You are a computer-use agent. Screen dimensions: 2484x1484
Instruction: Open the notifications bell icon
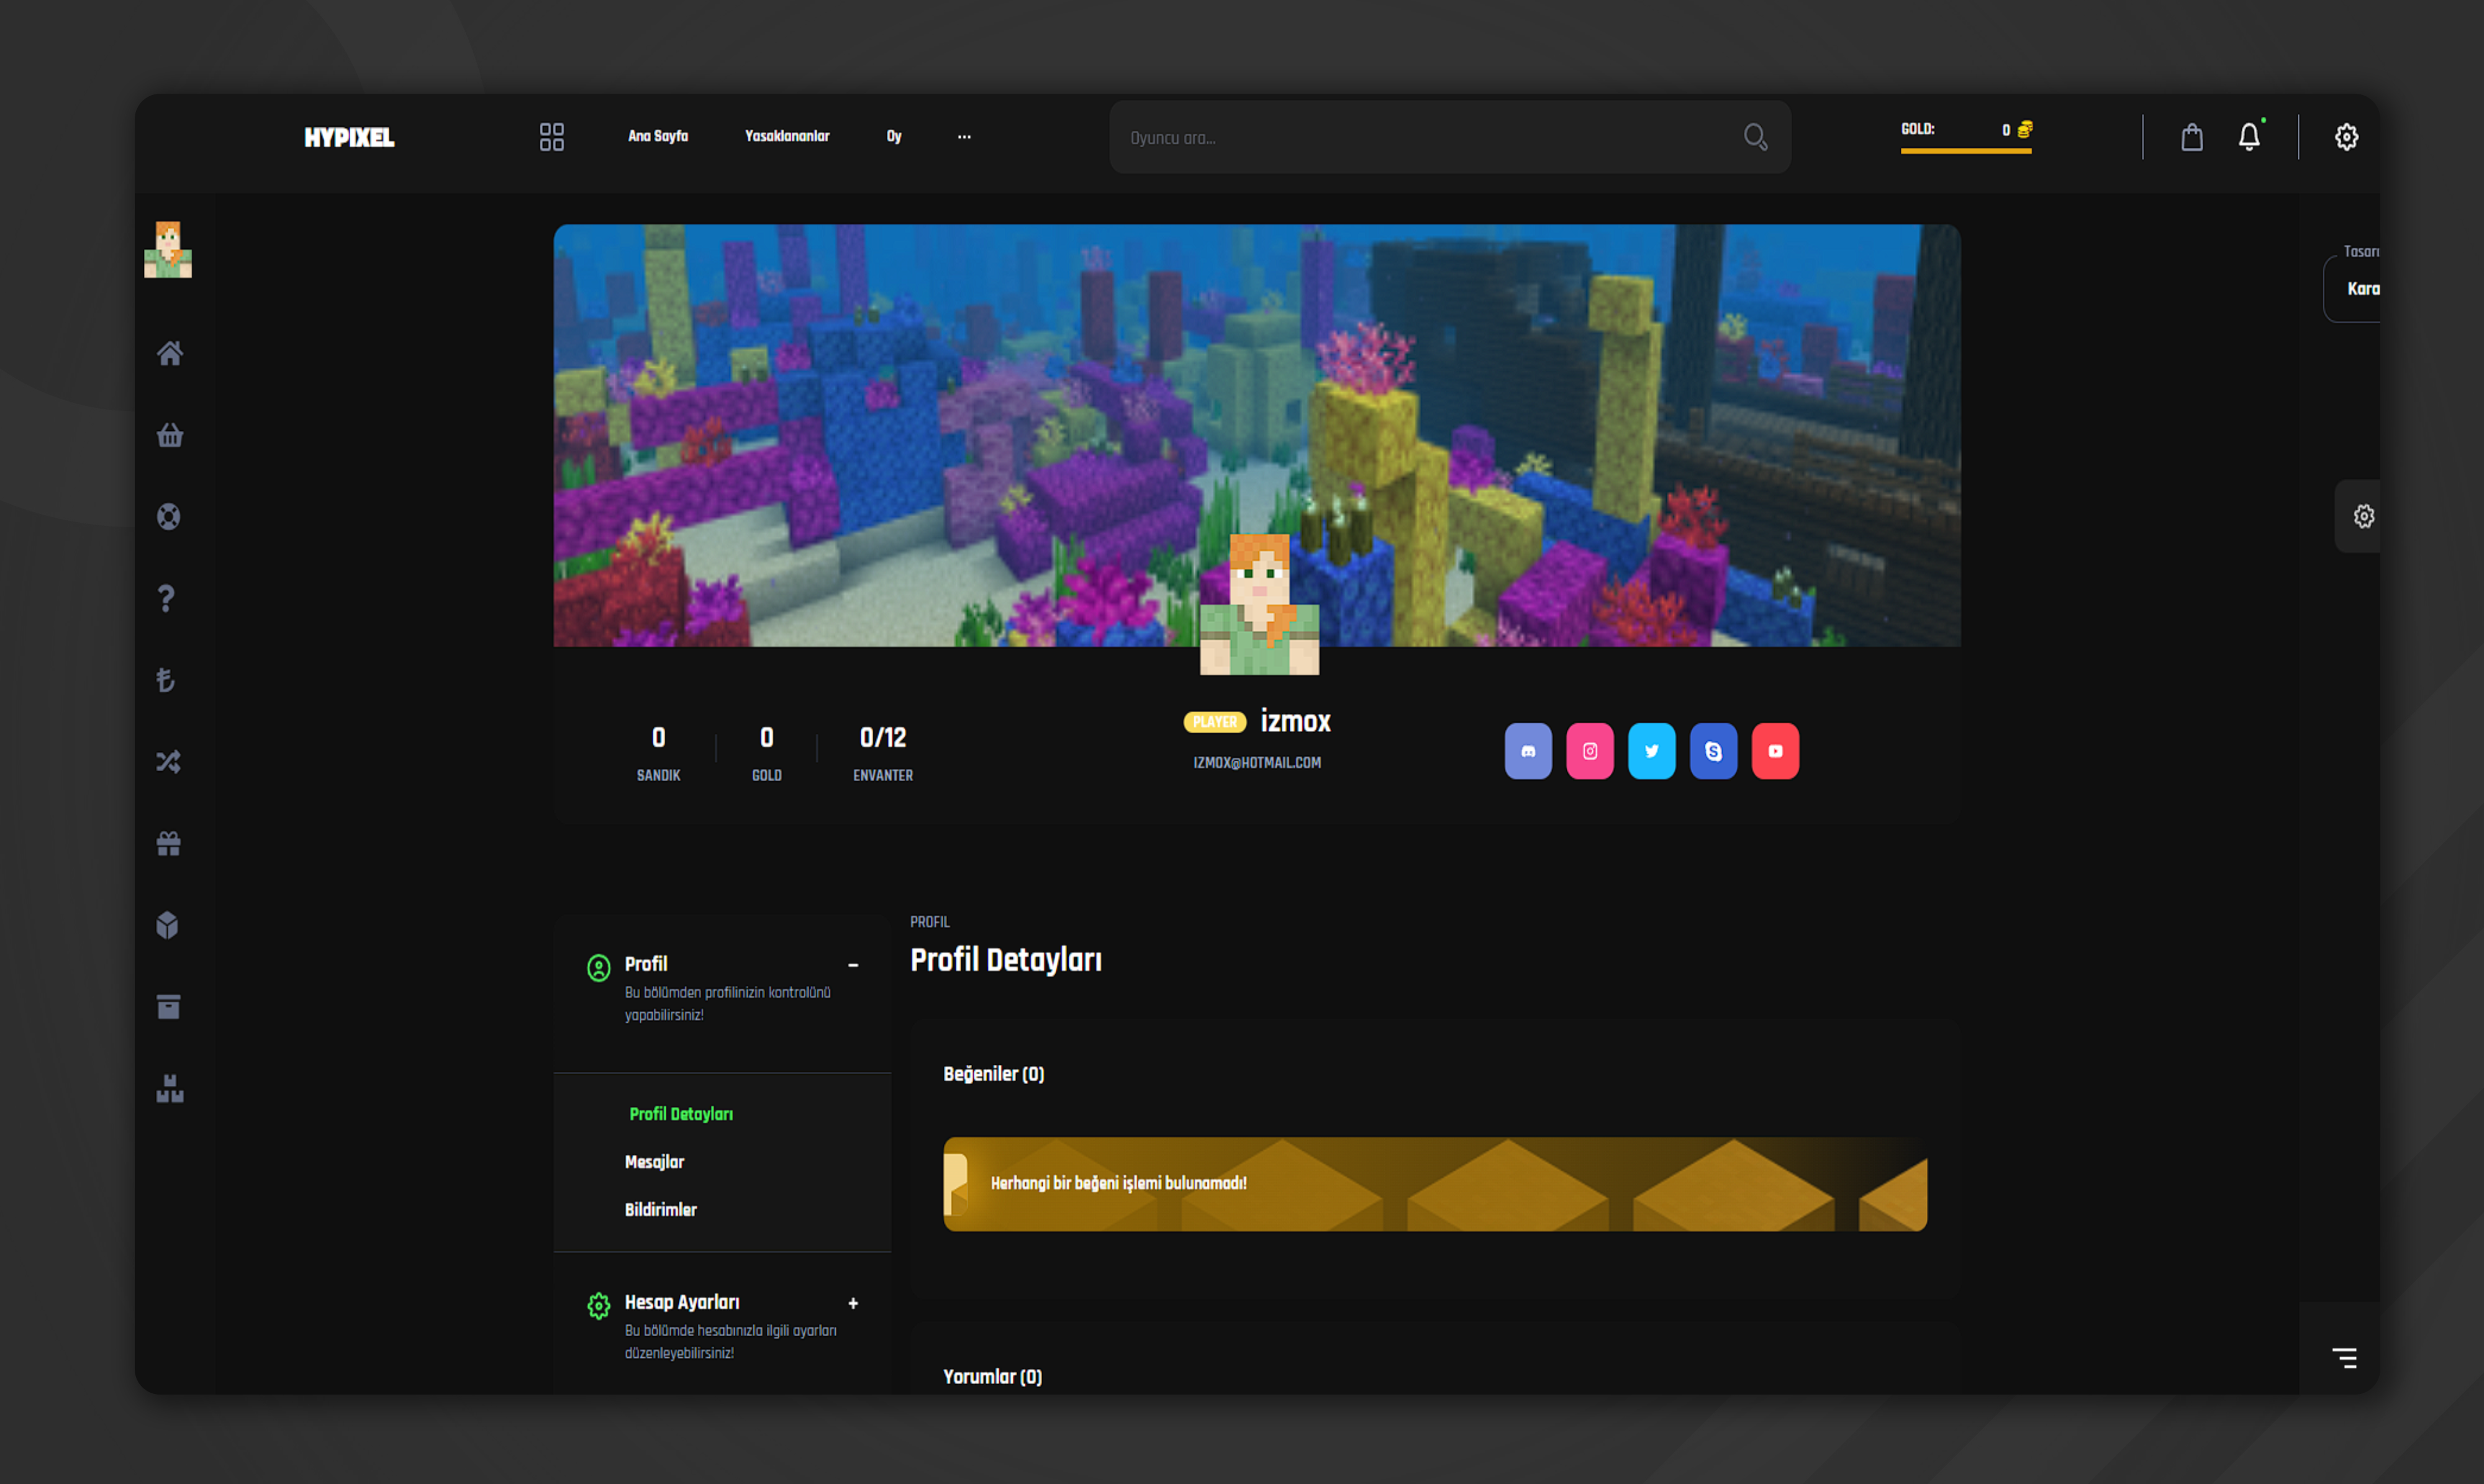pos(2249,136)
